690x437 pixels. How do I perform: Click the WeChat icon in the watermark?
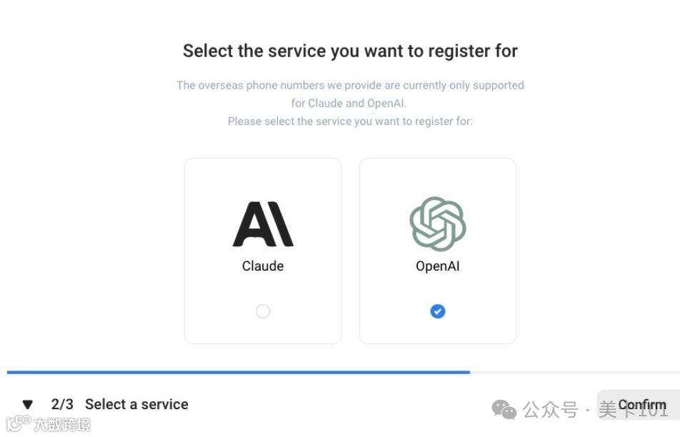click(504, 409)
